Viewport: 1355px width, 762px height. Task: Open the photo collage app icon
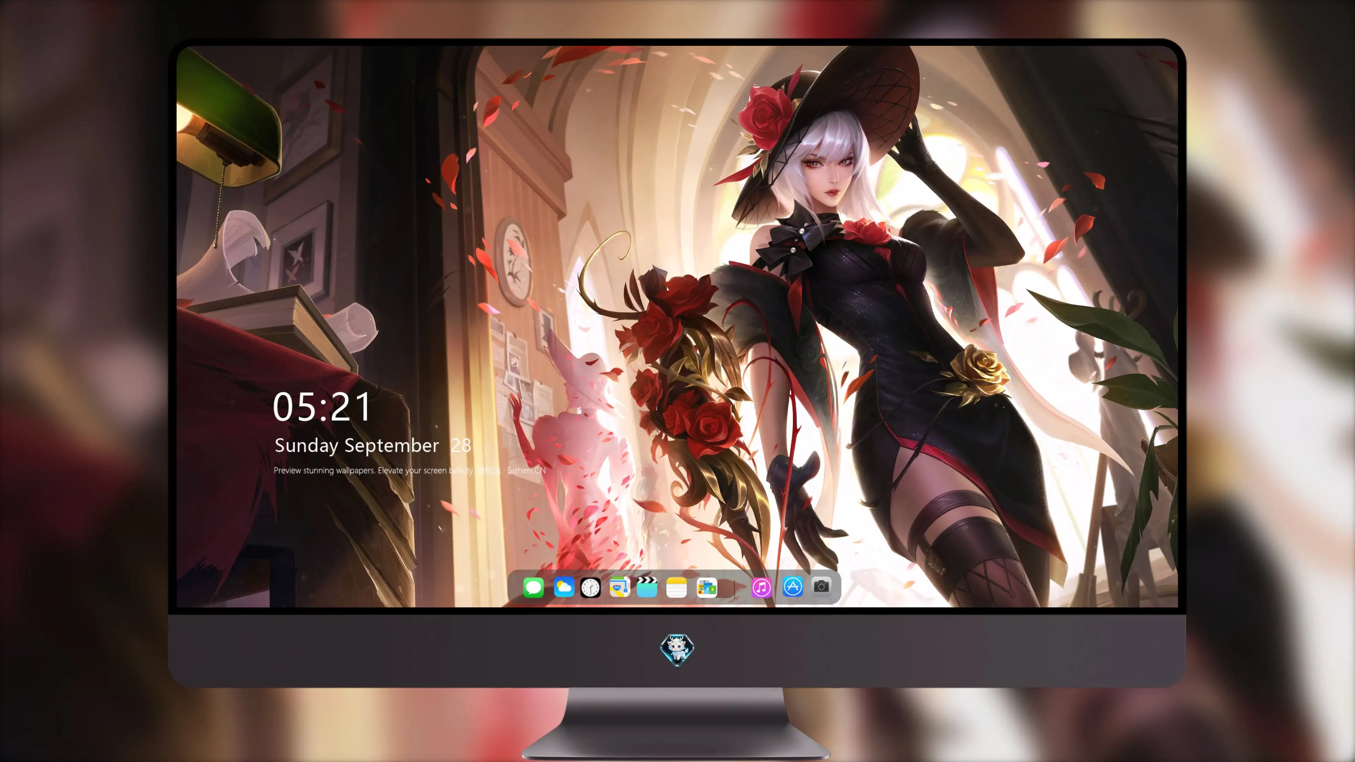[x=706, y=587]
